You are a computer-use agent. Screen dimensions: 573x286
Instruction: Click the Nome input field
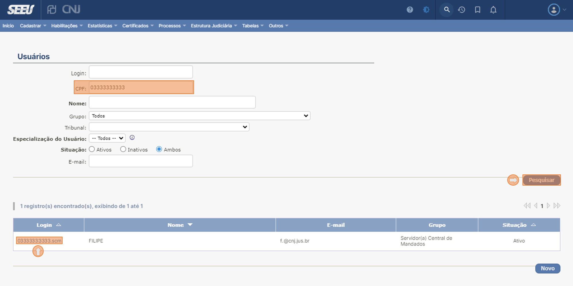[x=172, y=102]
